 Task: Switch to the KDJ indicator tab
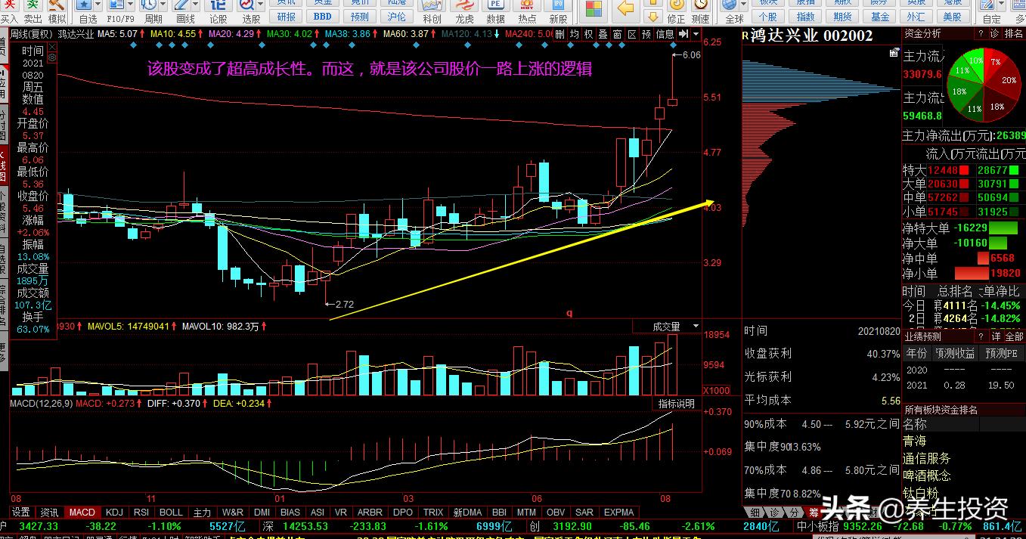(x=114, y=512)
